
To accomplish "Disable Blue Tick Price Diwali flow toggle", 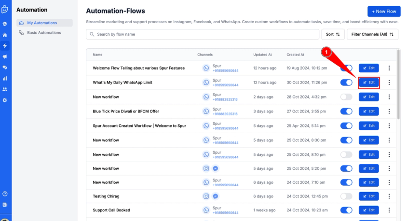I will [346, 111].
